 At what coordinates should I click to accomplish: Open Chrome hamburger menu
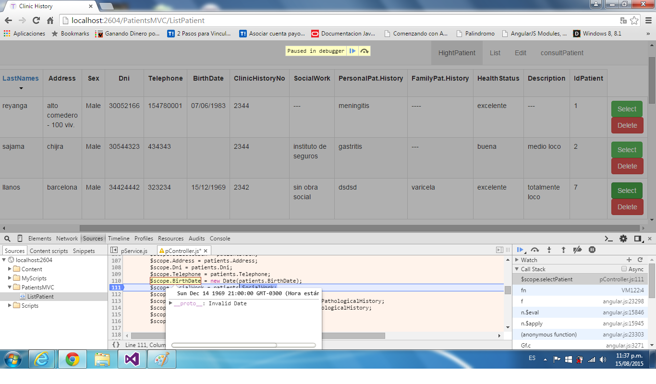pyautogui.click(x=648, y=21)
